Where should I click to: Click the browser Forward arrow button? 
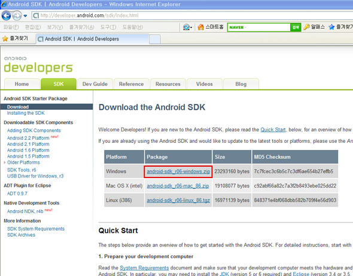pyautogui.click(x=17, y=16)
